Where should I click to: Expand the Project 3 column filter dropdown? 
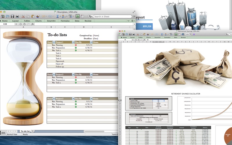pos(73,99)
